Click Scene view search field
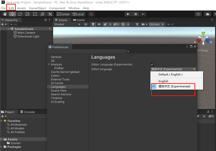Image resolution: width=216 pixels, height=151 pixels. [190, 24]
